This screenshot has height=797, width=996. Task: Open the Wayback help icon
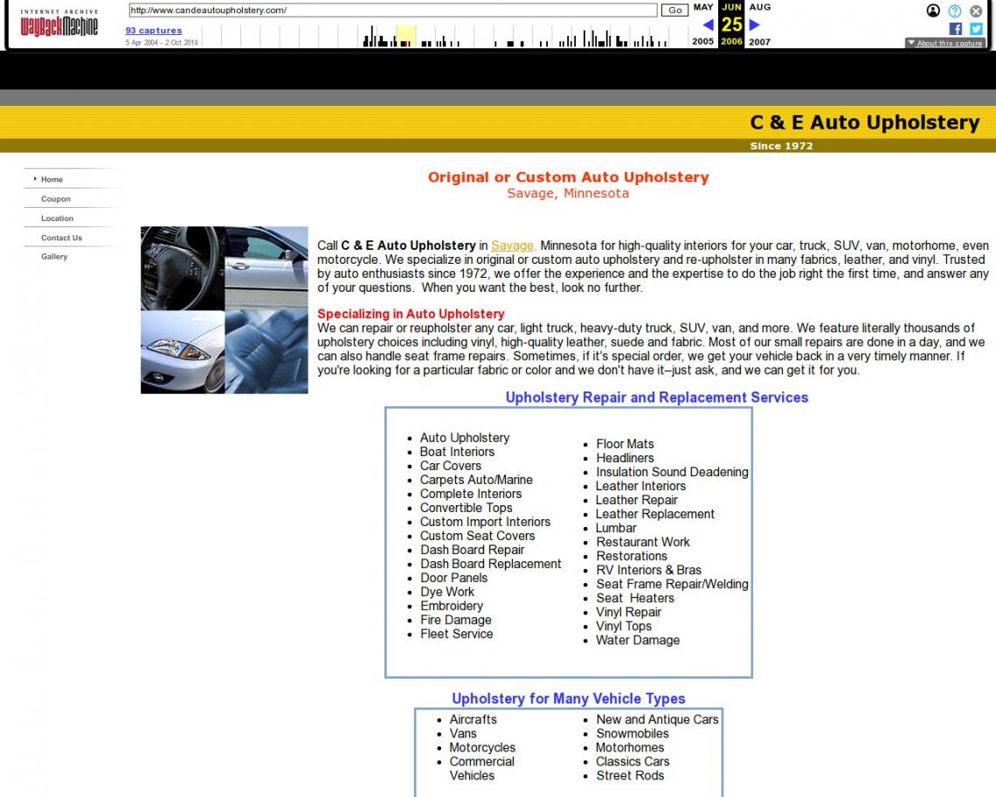(x=955, y=10)
